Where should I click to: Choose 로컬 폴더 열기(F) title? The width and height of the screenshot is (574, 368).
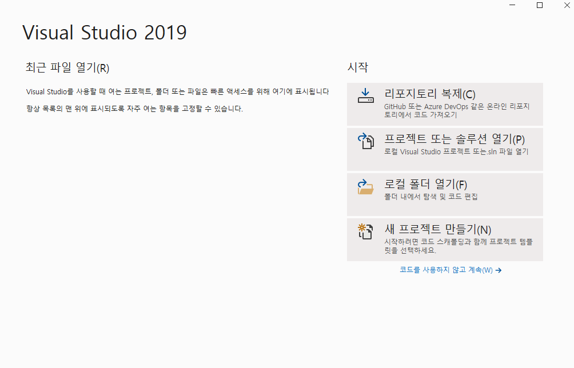click(425, 184)
